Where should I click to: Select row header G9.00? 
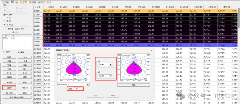[x=38, y=45]
